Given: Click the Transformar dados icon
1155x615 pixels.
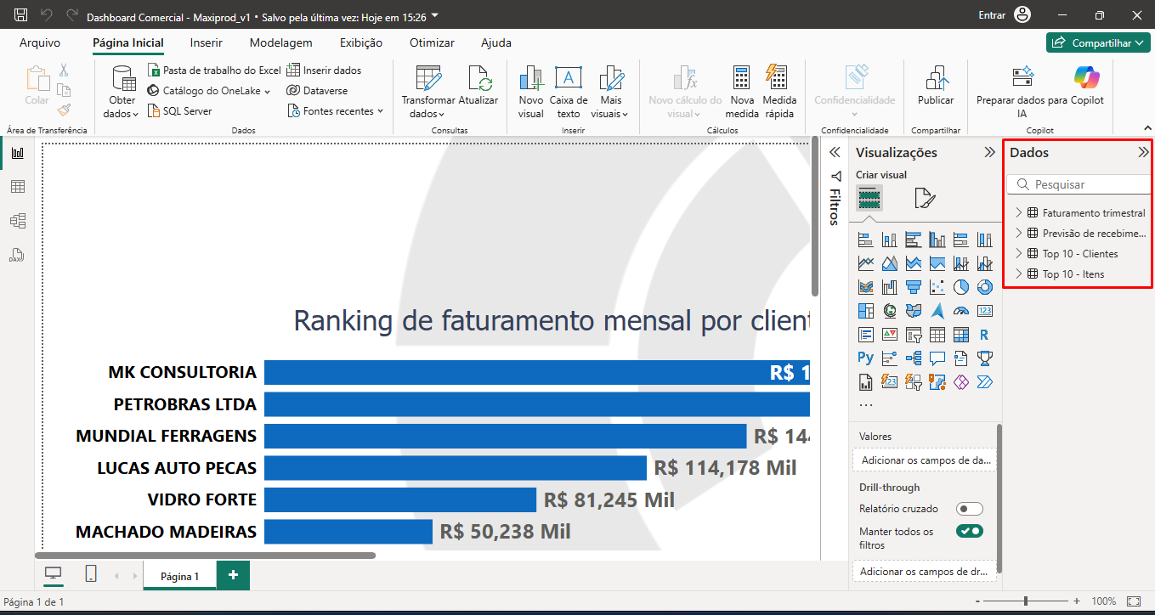Looking at the screenshot, I should click(x=427, y=80).
